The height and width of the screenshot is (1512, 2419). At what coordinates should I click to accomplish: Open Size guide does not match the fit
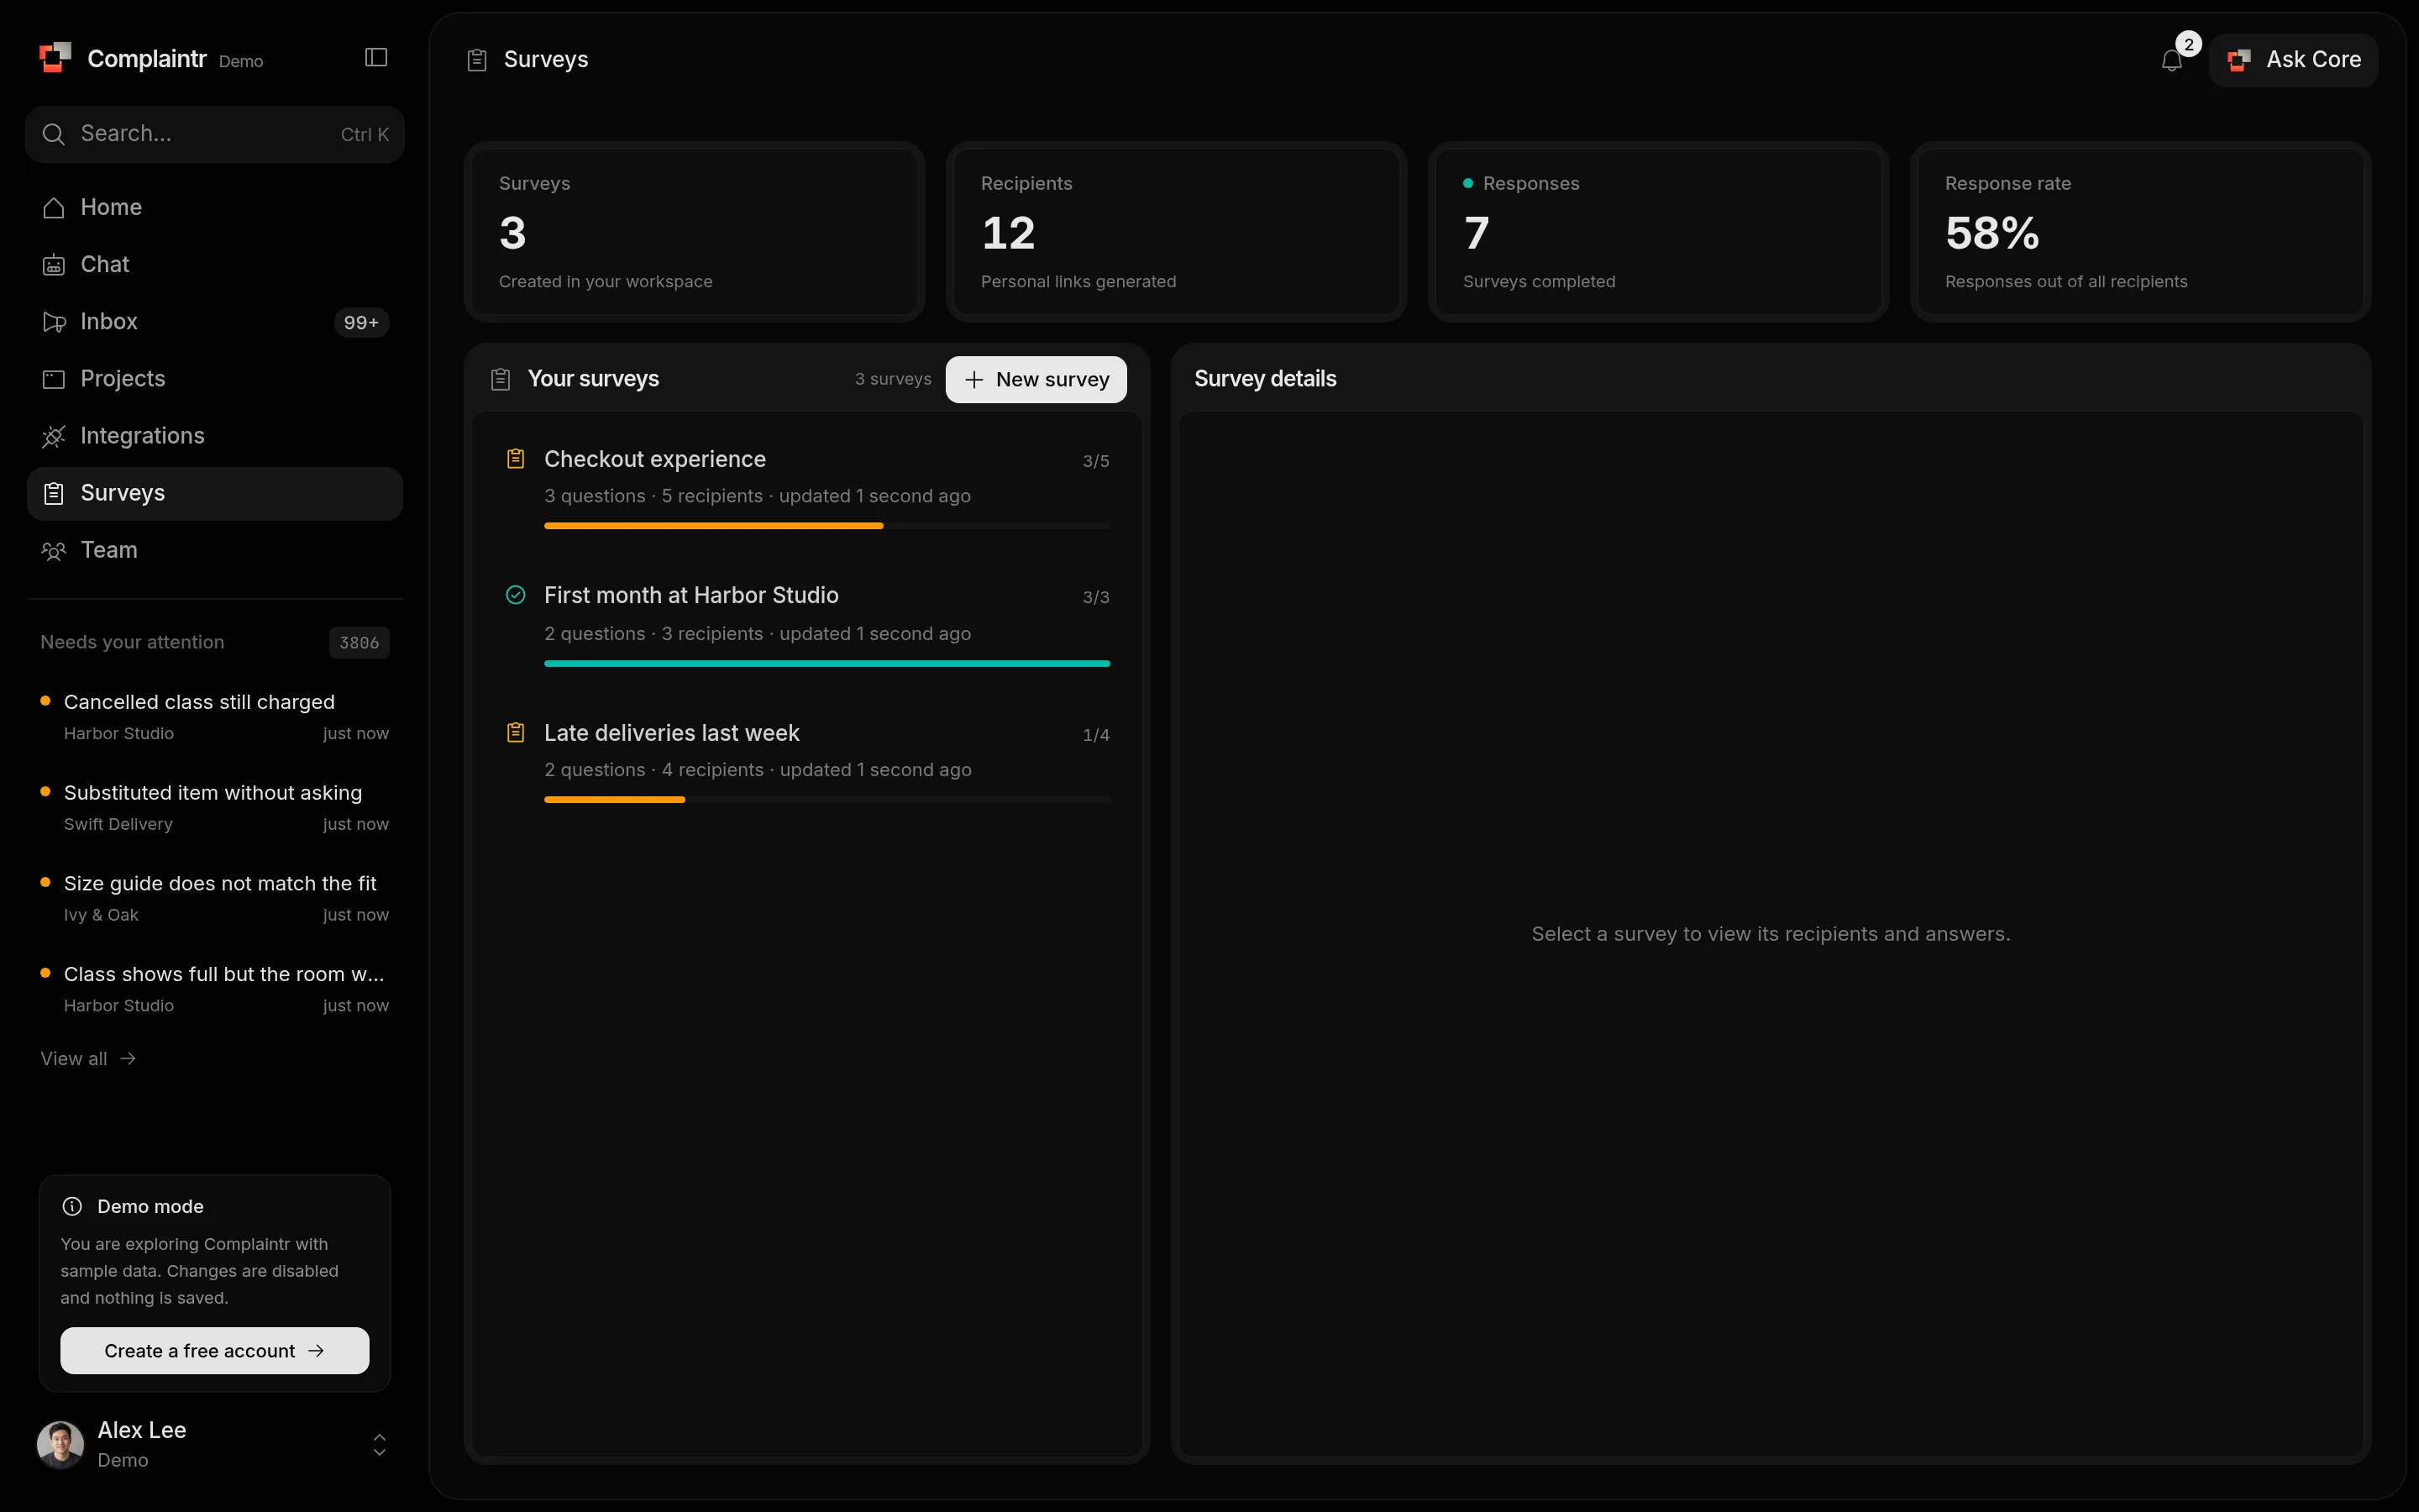[x=215, y=898]
